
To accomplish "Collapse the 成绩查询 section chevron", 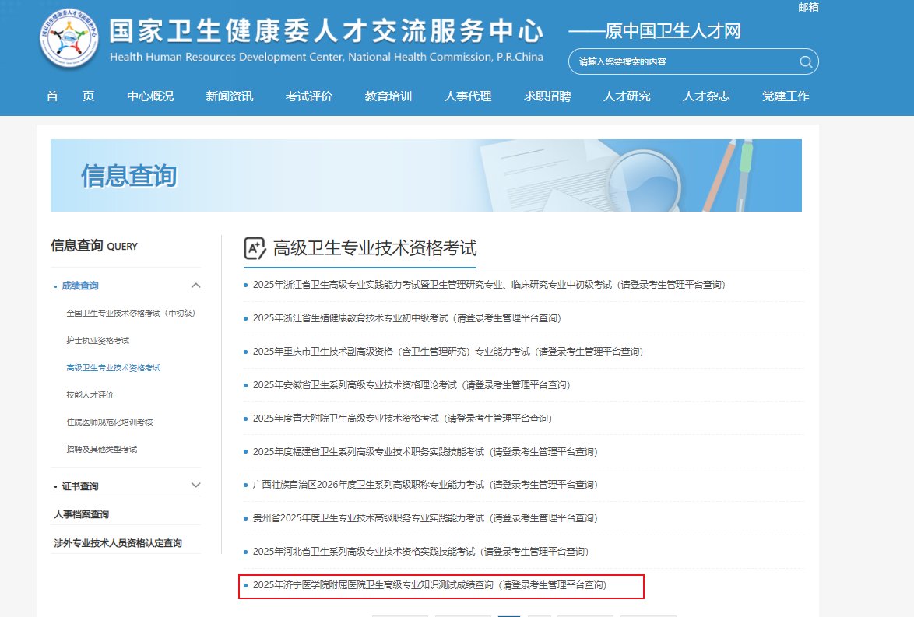I will coord(196,286).
